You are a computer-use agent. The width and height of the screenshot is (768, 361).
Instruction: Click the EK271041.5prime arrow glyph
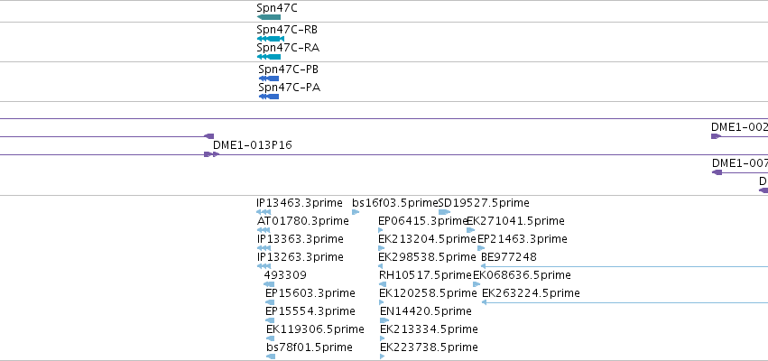(x=471, y=230)
